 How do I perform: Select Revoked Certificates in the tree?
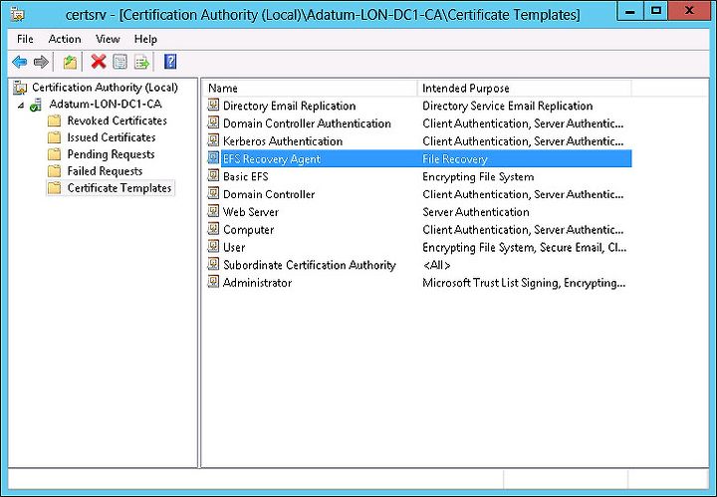coord(118,121)
